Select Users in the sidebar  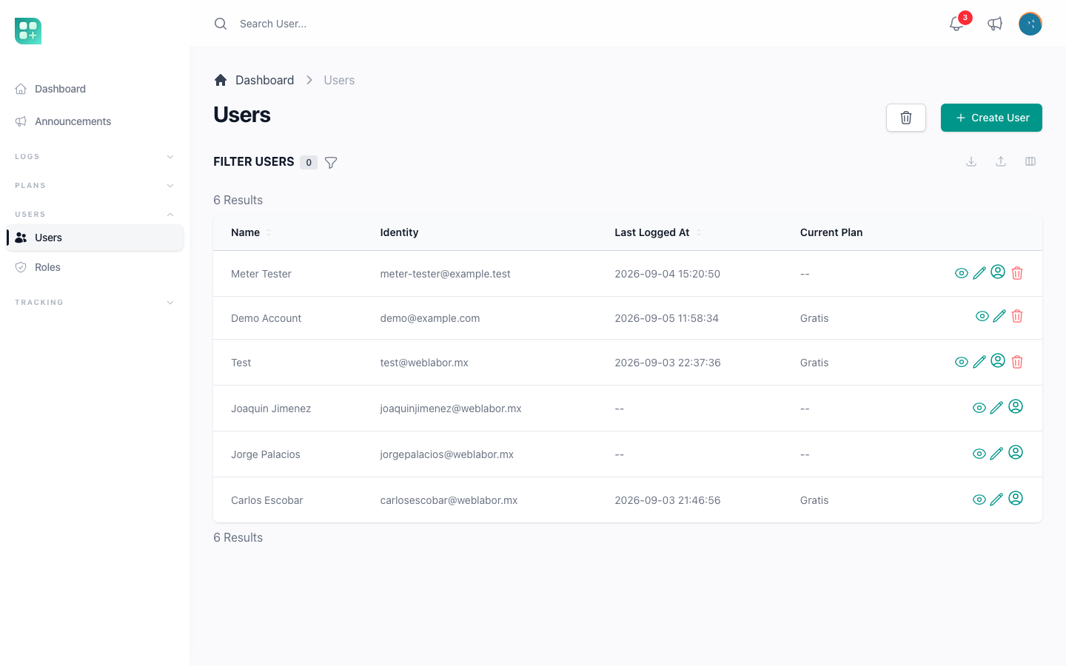coord(95,238)
